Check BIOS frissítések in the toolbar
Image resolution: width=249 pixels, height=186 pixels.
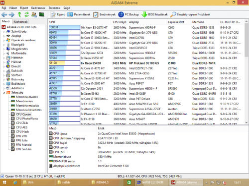[x=154, y=14]
